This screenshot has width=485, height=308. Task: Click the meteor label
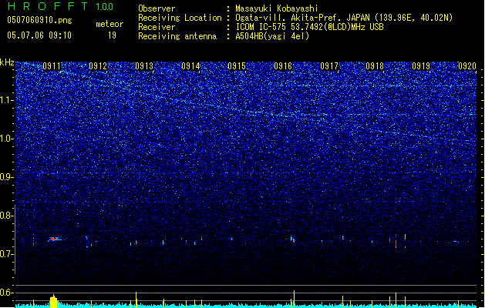(x=109, y=24)
